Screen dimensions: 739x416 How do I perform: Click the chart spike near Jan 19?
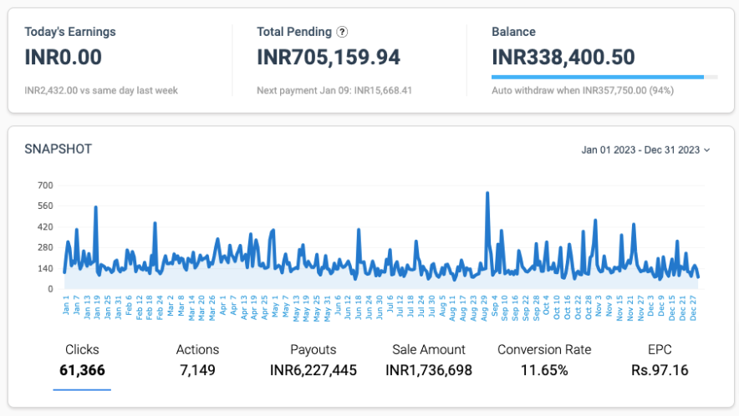coord(96,208)
